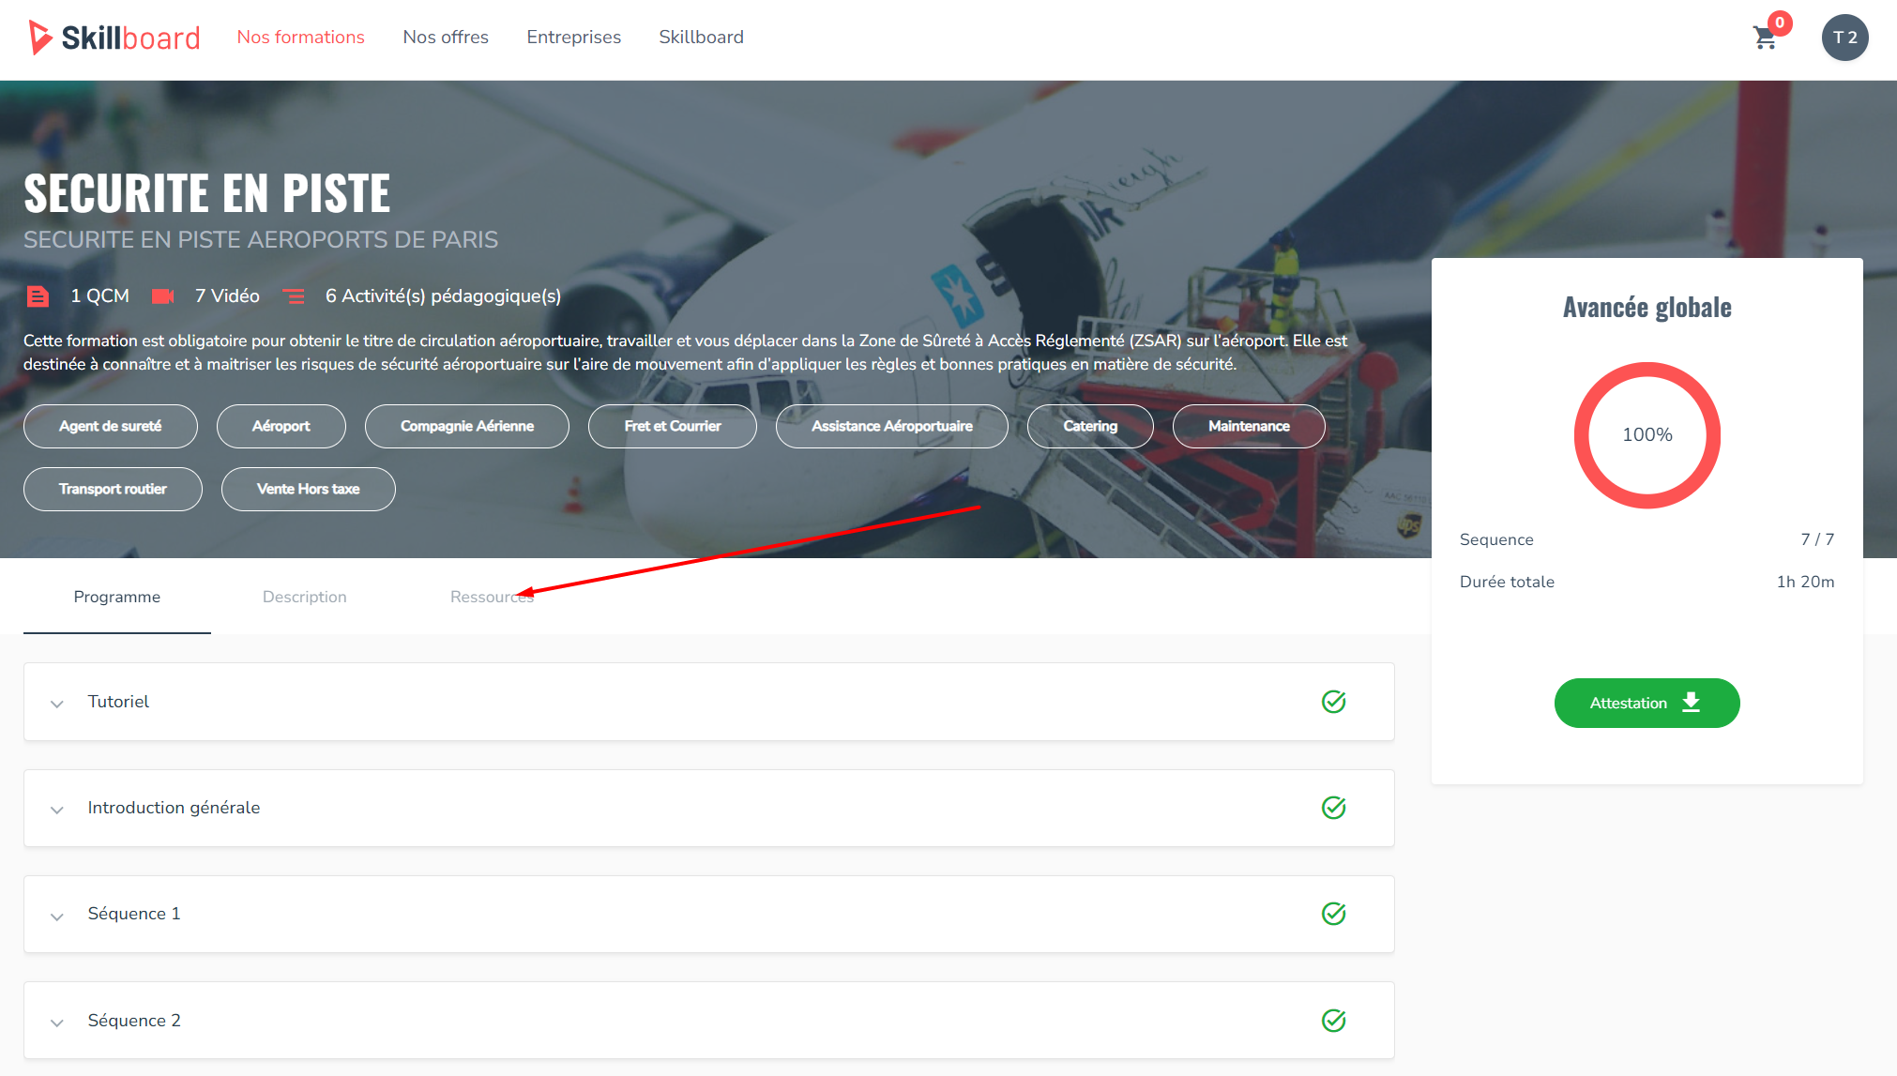Click the SECURITE EN PISTE AEROPORTS DE PARIS subtitle
The image size is (1897, 1076).
point(261,240)
